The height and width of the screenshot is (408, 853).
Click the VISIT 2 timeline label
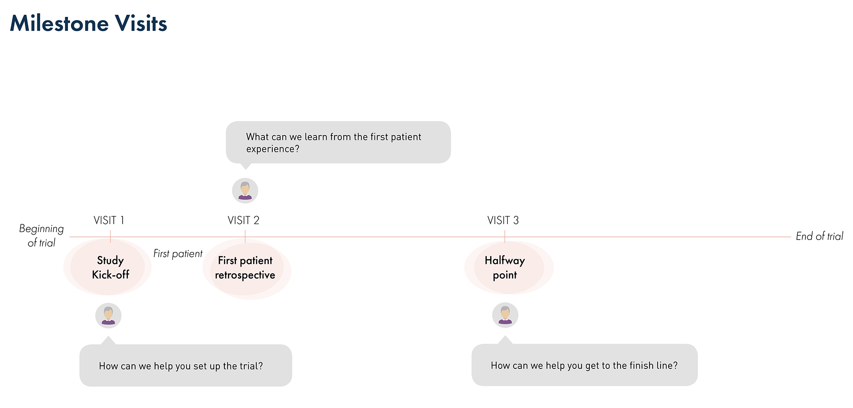coord(243,220)
